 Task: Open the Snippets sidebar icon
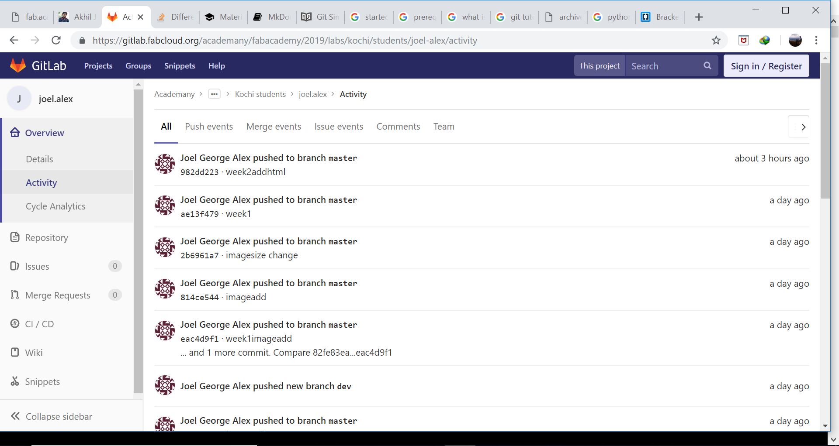[x=15, y=381]
